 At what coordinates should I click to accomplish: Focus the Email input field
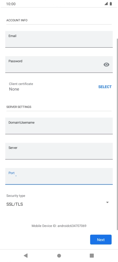[x=59, y=39]
